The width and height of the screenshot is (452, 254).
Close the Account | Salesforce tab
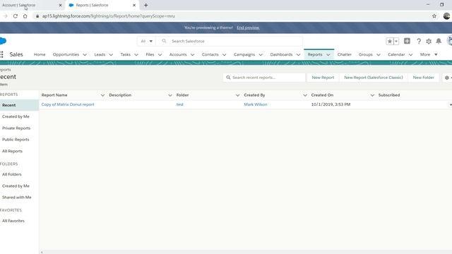pos(60,5)
